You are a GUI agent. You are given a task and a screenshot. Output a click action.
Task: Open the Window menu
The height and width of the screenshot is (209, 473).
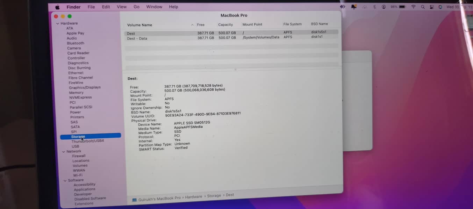154,7
